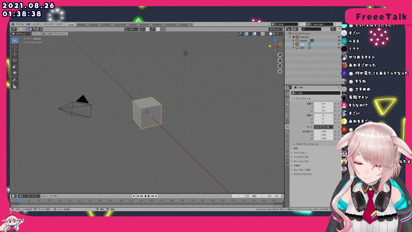The image size is (412, 232).
Task: Select the Select Box tool
Action: tap(15, 40)
